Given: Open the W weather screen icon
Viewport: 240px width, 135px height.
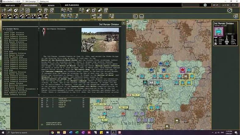Looking at the screenshot, I should [x=94, y=10].
